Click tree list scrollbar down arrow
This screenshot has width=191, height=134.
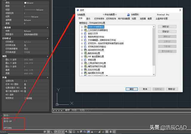coord(154,74)
